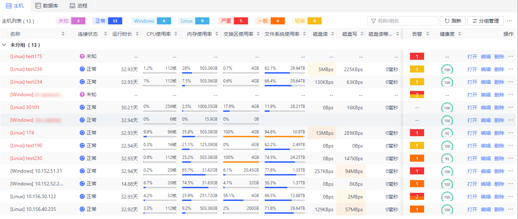
Task: Click normal status icon for host 174
Action: [x=82, y=133]
